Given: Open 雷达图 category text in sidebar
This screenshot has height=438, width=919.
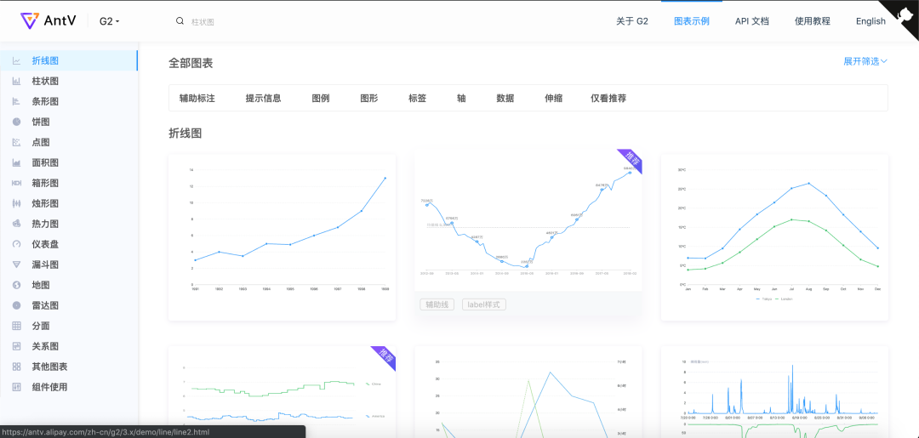Looking at the screenshot, I should click(45, 305).
